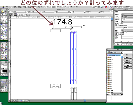The height and width of the screenshot is (105, 133).
Task: Toggle the box text checkbox in Data palette
Action: (x=116, y=32)
